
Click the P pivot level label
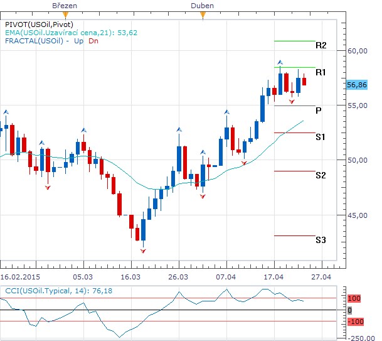[x=319, y=111]
